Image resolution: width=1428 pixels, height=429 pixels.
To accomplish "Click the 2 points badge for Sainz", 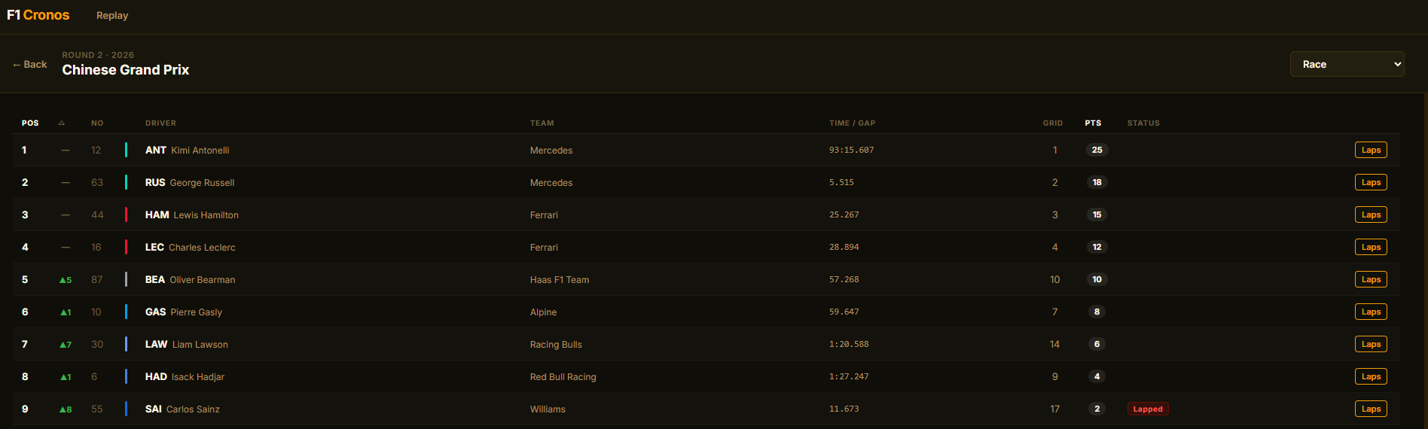I will coord(1097,409).
